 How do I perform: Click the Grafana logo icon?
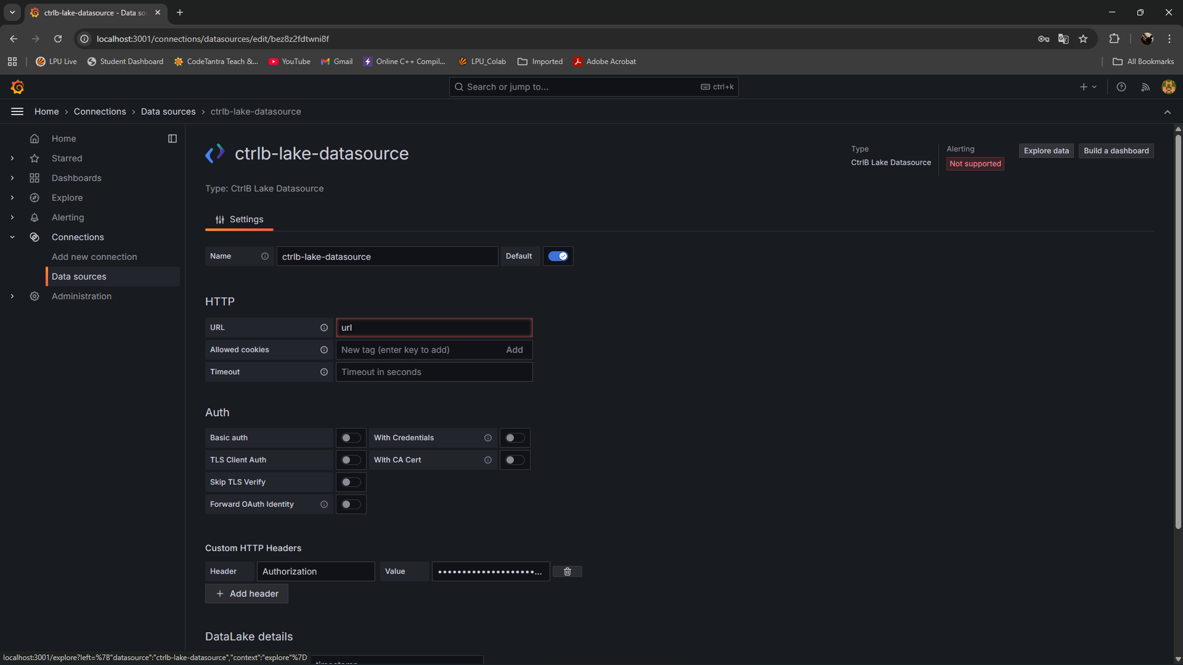click(17, 87)
